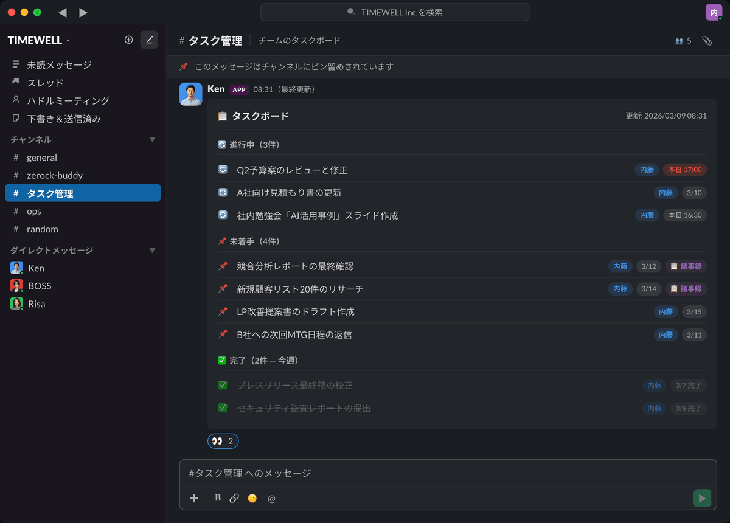Click the attachment paperclip icon in channel header

point(707,40)
